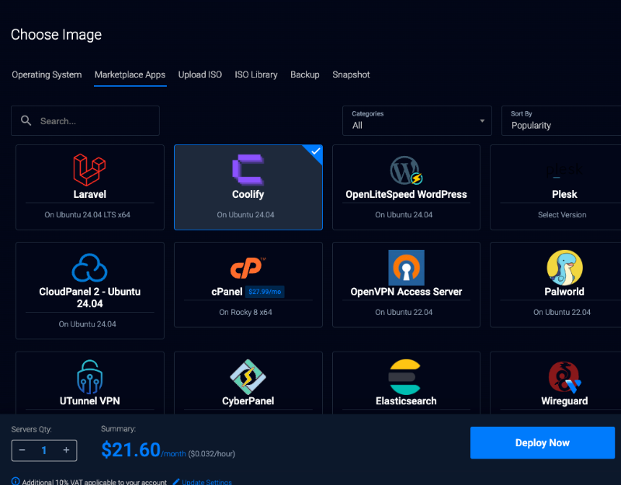Viewport: 621px width, 485px height.
Task: Click the CyberPanel title text
Action: pyautogui.click(x=248, y=401)
